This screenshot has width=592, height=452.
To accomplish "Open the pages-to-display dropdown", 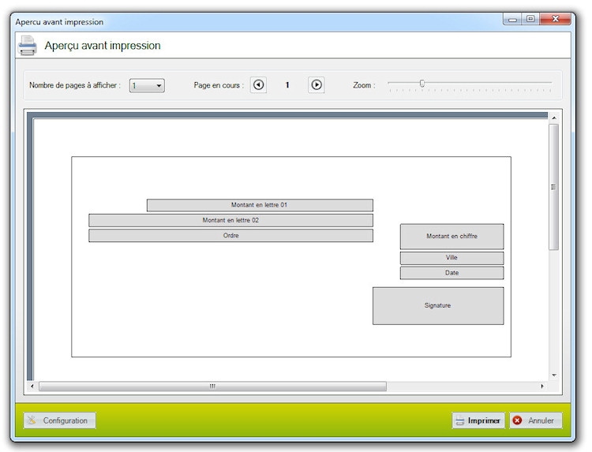I will click(148, 85).
